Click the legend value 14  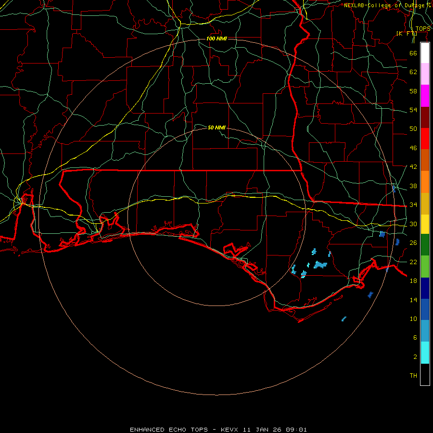(413, 300)
